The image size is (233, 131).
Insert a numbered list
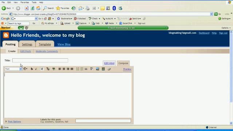click(x=78, y=69)
